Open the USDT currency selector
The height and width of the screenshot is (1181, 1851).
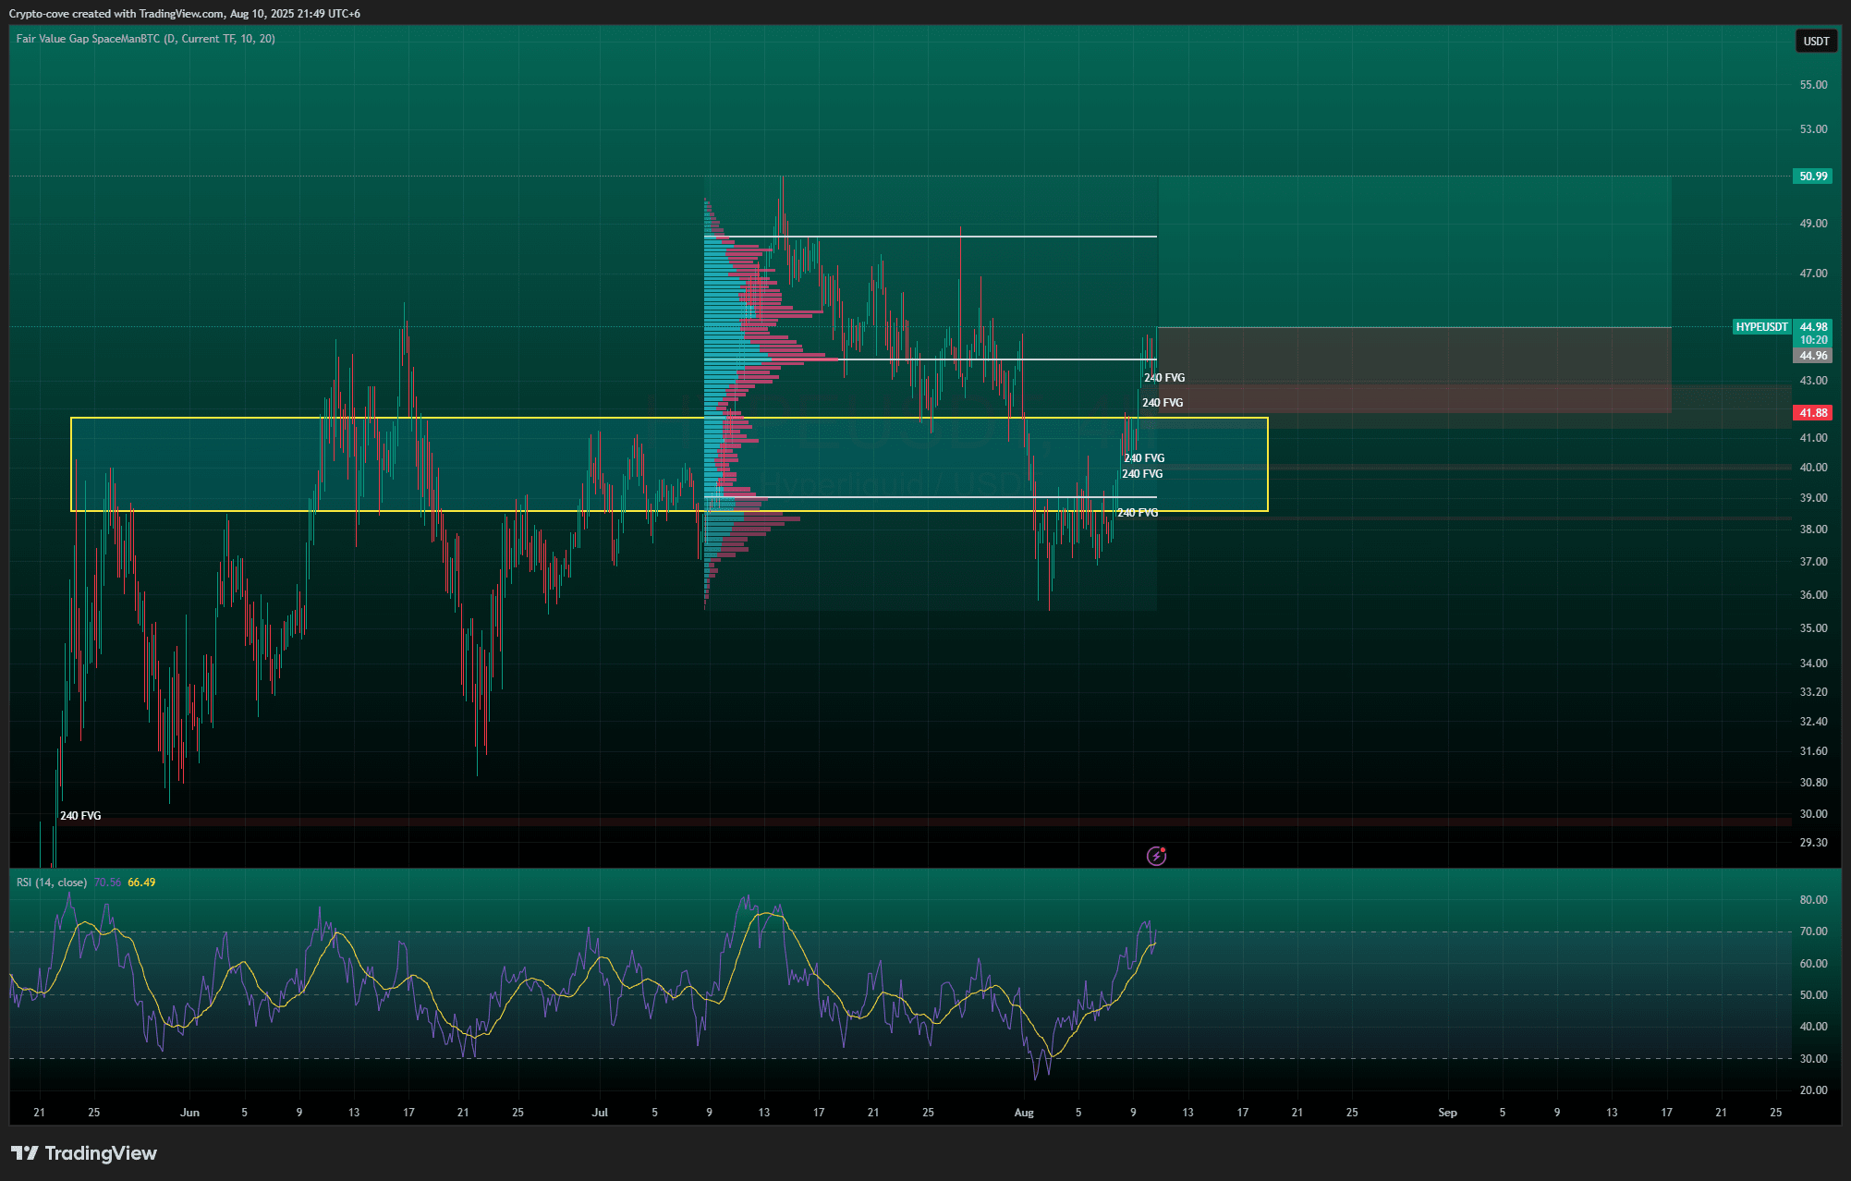(1815, 41)
